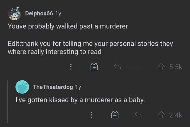Give an award to Delphox66's comment
Viewport: 190px width, 127px height.
pyautogui.click(x=94, y=67)
